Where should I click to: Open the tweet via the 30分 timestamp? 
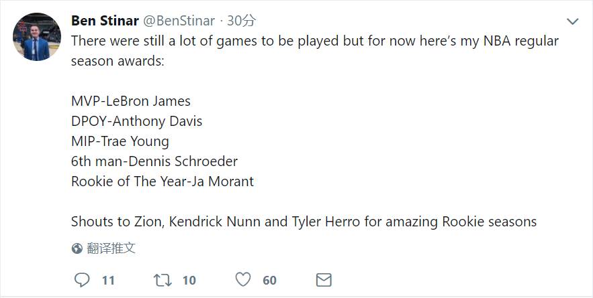point(241,21)
